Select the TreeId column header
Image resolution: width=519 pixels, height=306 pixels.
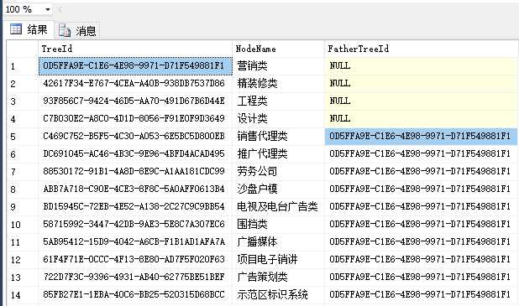[x=135, y=49]
